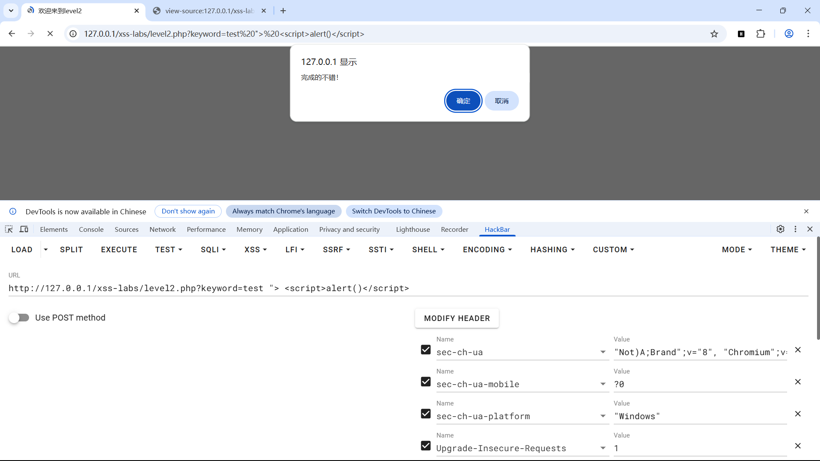Dismiss the DevTools language infobar
Image resolution: width=820 pixels, height=461 pixels.
click(x=806, y=211)
